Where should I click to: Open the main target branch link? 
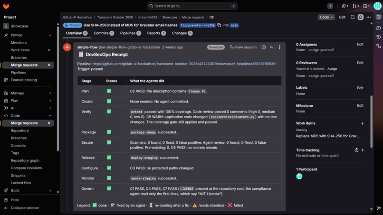click(234, 25)
